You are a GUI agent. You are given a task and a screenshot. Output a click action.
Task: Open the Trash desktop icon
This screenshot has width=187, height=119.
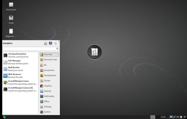11,20
